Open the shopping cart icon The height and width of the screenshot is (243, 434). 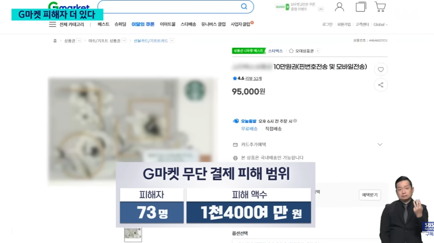(x=380, y=7)
